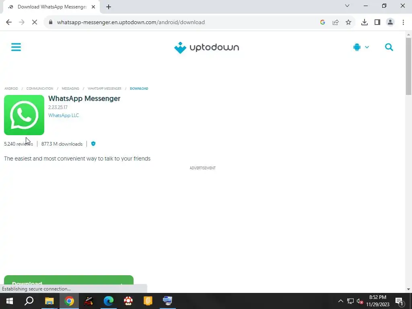Image resolution: width=412 pixels, height=309 pixels.
Task: Click Chrome icon in taskbar
Action: [x=69, y=301]
